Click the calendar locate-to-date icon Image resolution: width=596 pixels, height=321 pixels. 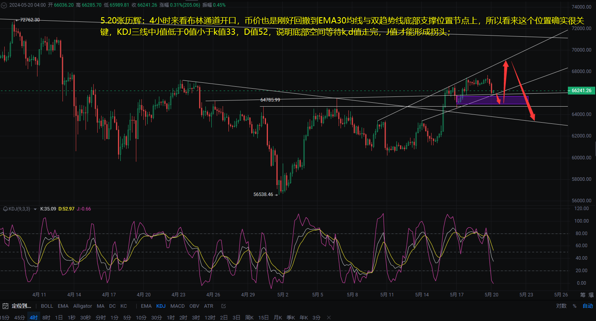click(x=5, y=306)
